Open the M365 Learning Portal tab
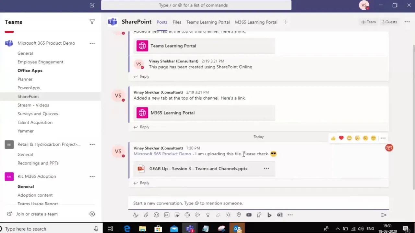Screen dimensions: 415x233 256,22
